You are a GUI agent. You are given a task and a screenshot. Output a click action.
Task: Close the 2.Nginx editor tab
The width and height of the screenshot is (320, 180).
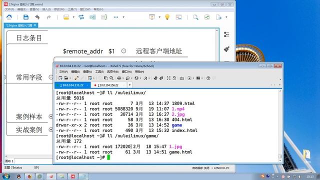click(35, 25)
